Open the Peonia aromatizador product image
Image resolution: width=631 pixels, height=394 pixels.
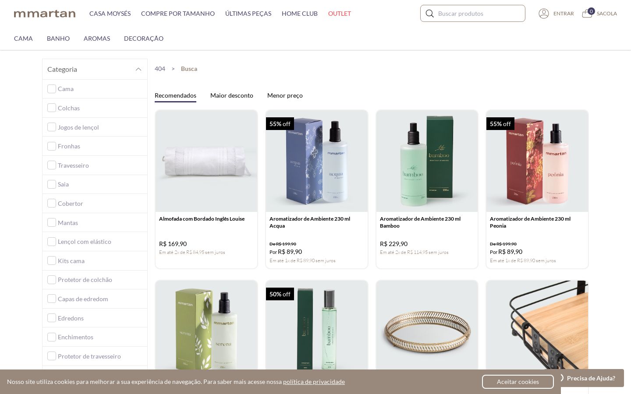537,161
